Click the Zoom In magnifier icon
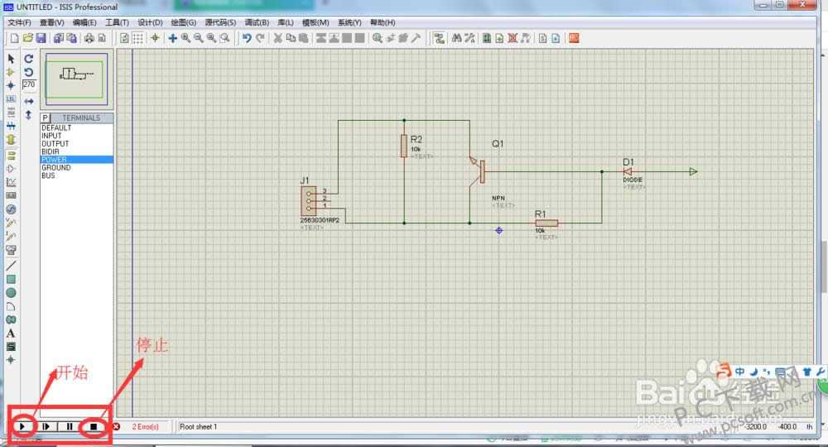Screen dimensions: 828x447 point(185,38)
